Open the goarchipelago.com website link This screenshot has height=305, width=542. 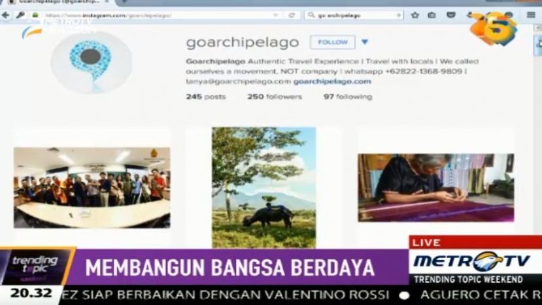coord(332,82)
